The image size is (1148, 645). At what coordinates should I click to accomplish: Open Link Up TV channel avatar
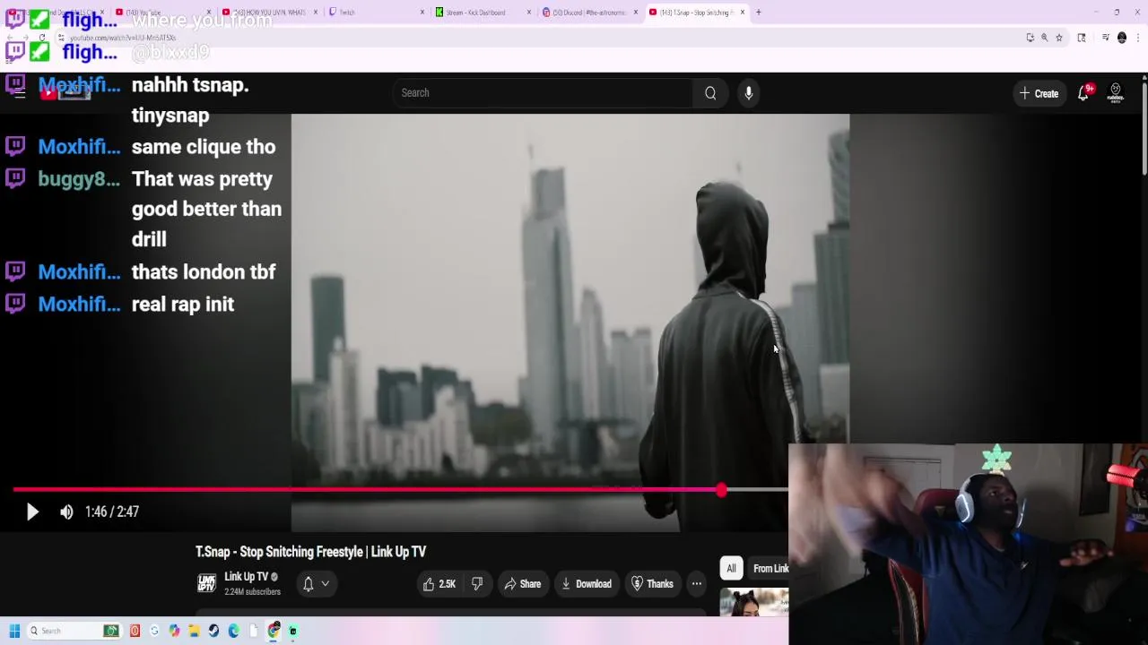206,583
